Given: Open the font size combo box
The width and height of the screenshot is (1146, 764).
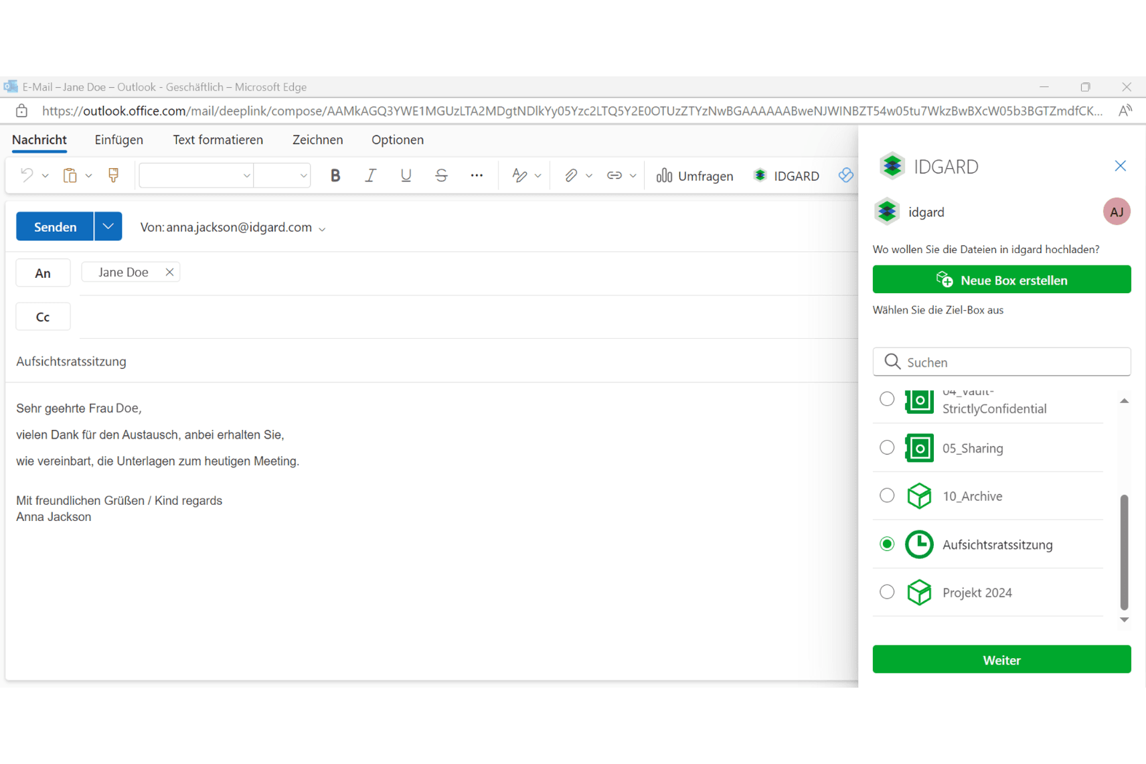Looking at the screenshot, I should 282,175.
